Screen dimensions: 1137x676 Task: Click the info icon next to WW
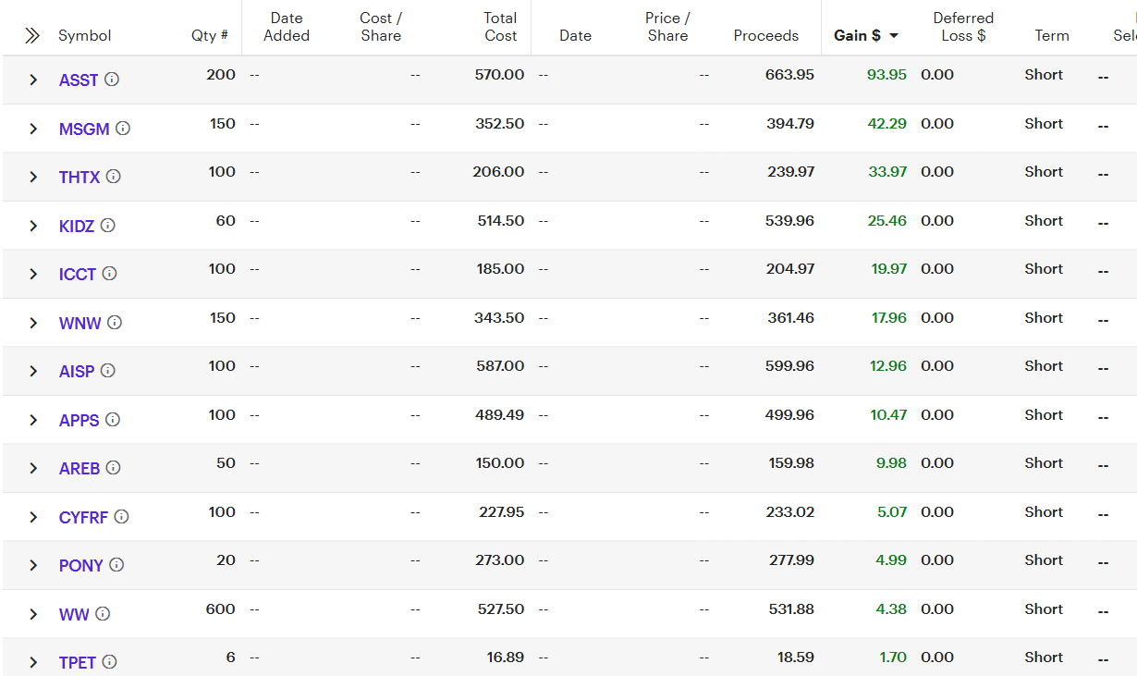click(103, 614)
